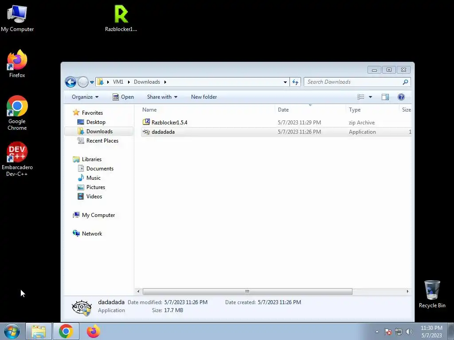
Task: Sort by the Date column header
Action: click(x=310, y=110)
